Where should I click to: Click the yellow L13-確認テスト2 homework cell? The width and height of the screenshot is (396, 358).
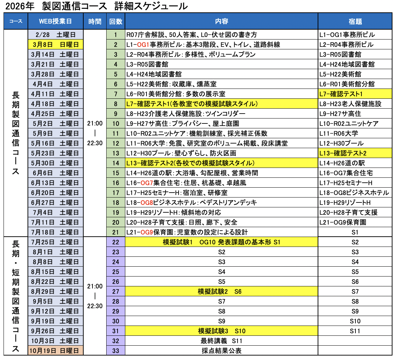[355, 153]
